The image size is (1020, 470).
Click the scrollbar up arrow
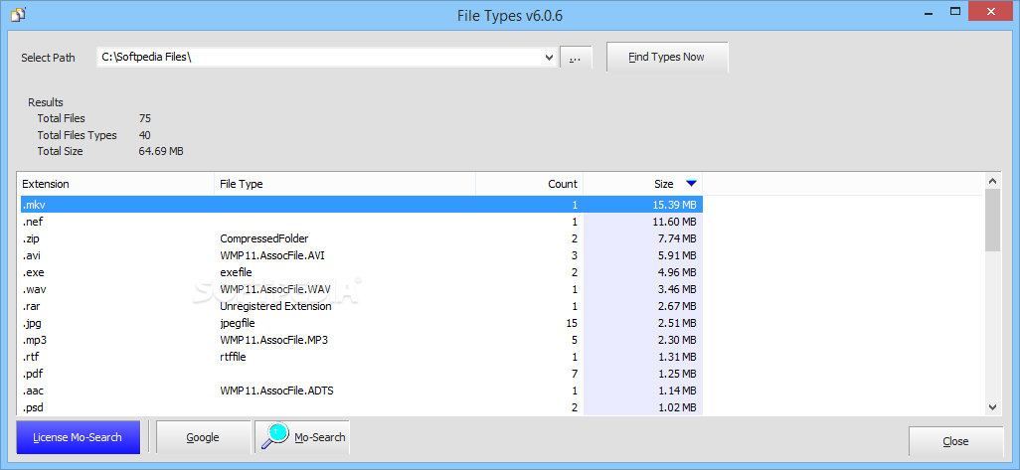pos(992,182)
